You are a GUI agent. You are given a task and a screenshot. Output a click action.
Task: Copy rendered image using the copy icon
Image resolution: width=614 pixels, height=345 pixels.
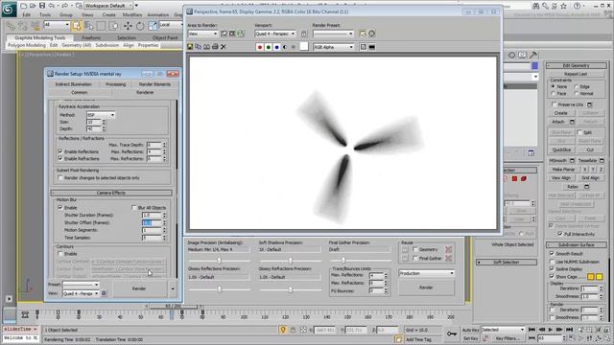point(199,47)
